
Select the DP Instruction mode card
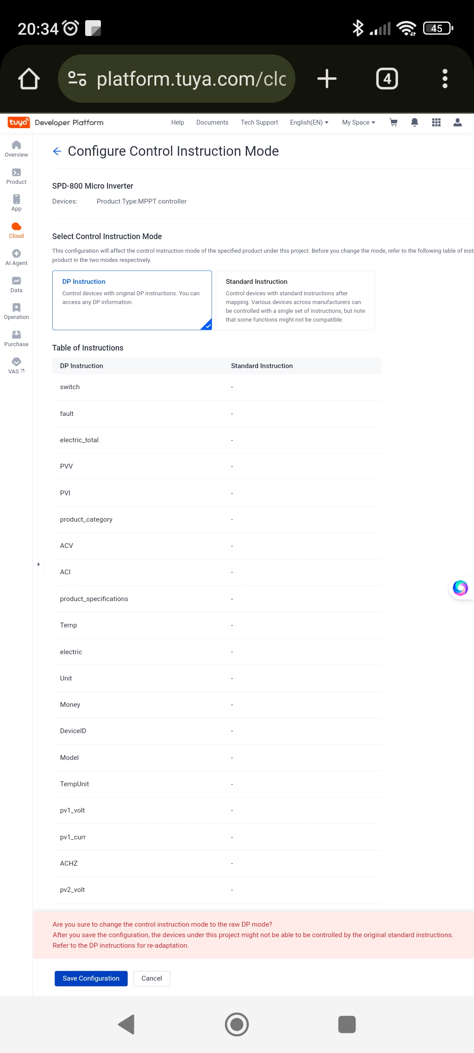(132, 300)
